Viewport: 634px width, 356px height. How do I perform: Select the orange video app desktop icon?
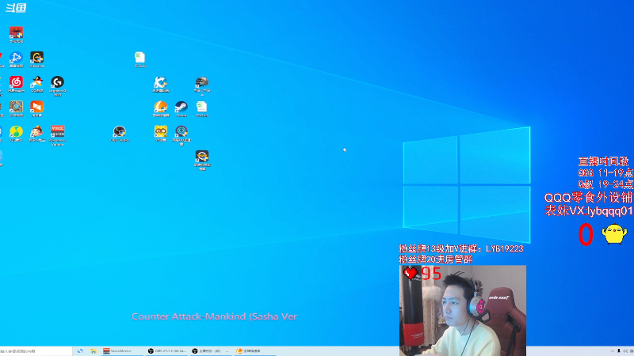36,108
